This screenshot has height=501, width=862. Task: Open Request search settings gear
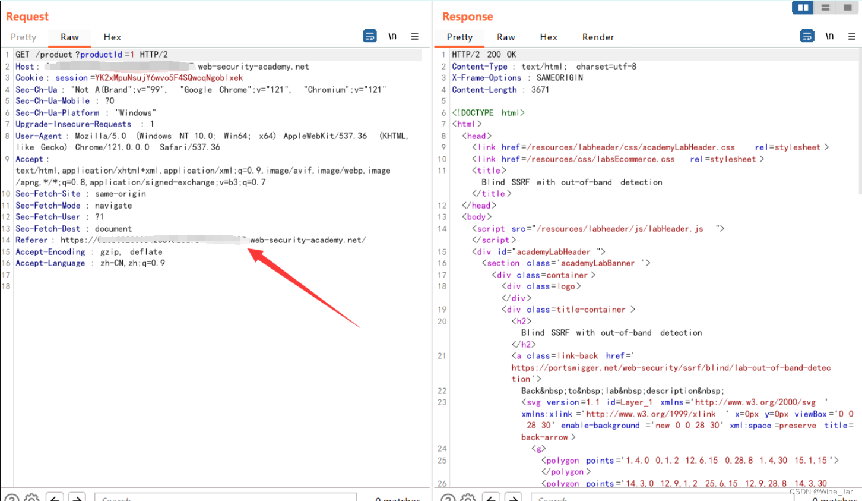click(x=32, y=497)
